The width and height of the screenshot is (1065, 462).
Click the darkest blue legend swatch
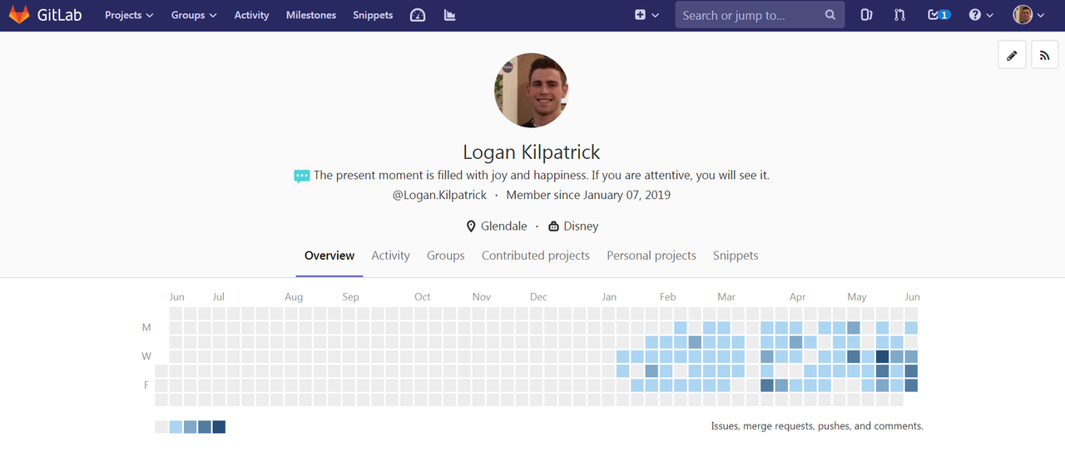click(x=219, y=427)
